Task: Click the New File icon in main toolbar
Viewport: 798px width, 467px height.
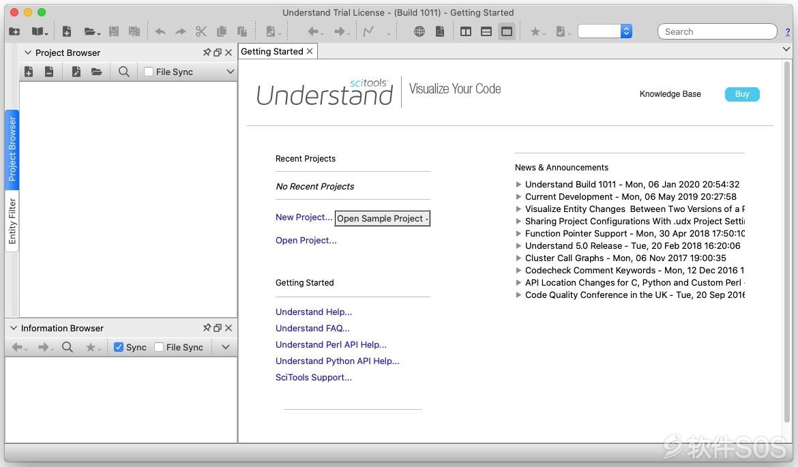Action: [x=67, y=31]
